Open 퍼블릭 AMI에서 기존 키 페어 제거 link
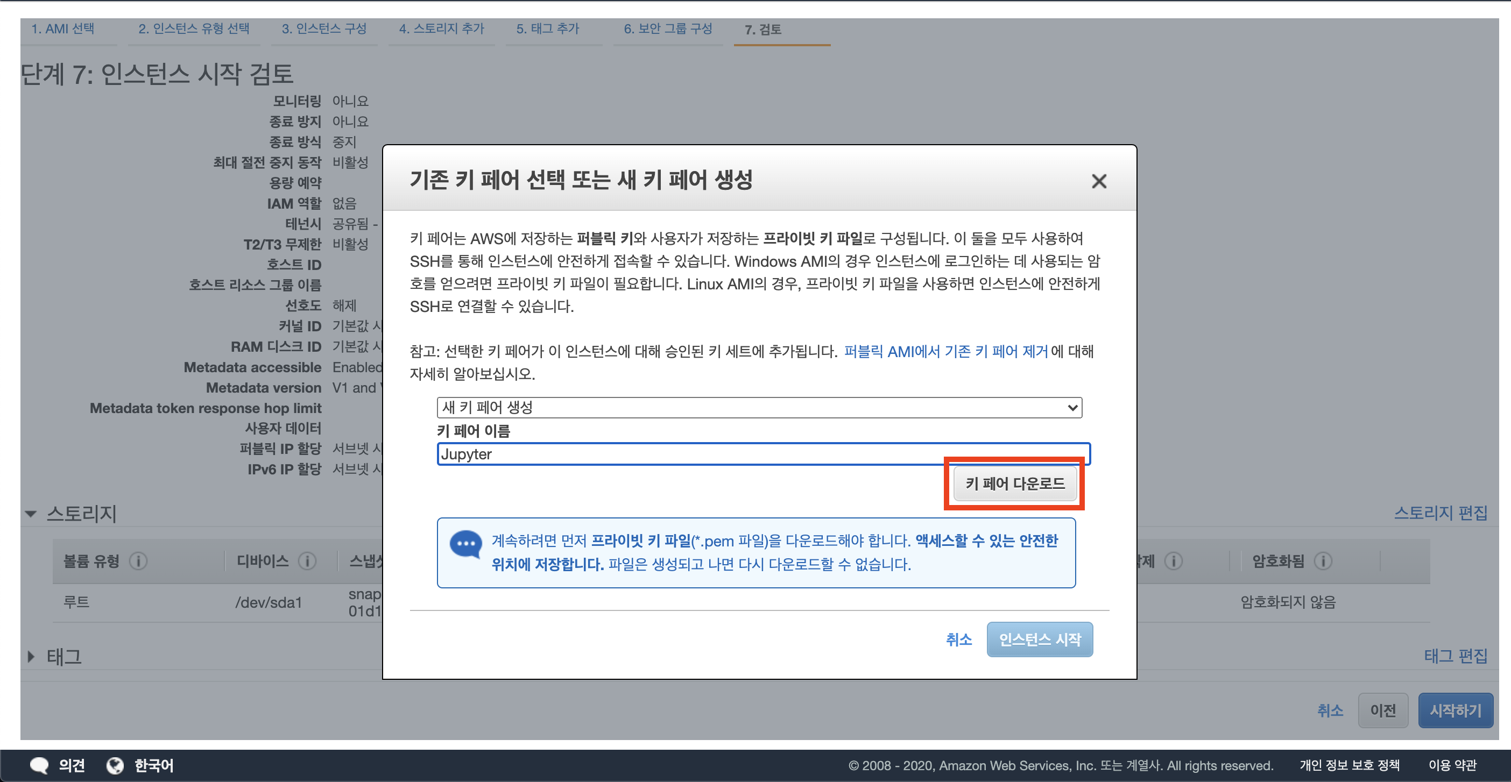Image resolution: width=1511 pixels, height=782 pixels. [945, 351]
